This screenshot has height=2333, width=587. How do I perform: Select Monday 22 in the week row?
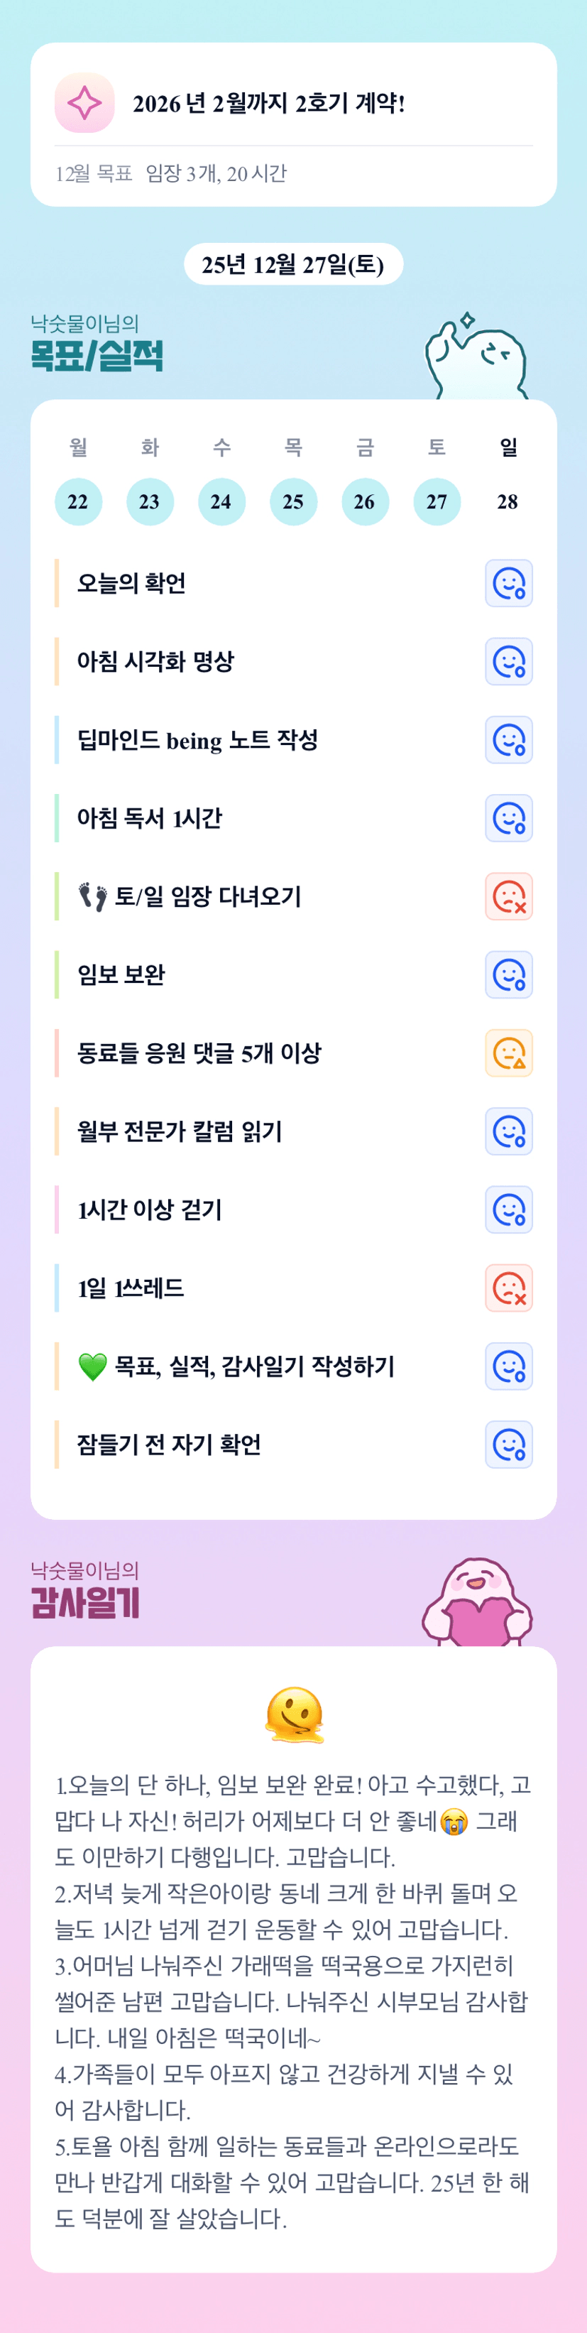(78, 501)
